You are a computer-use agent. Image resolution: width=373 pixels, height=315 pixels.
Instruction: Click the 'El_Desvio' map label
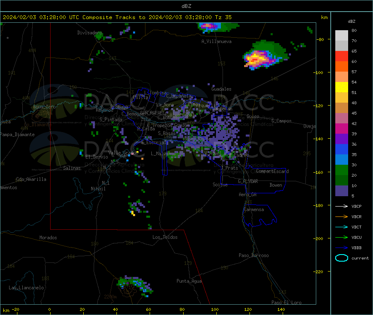point(97,157)
